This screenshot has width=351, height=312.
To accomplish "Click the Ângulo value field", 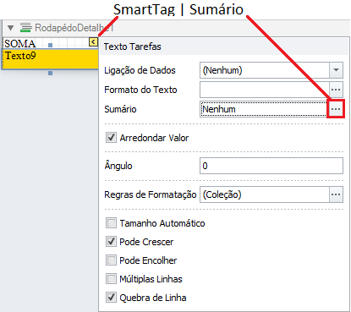I will click(x=271, y=166).
